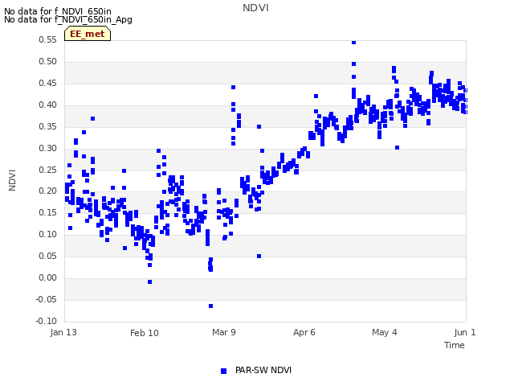Click the NDVI chart title
The height and width of the screenshot is (386, 514).
[255, 8]
